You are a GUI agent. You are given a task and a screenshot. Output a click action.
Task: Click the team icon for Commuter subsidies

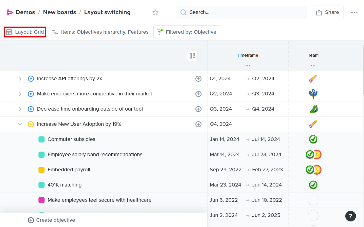click(x=313, y=139)
